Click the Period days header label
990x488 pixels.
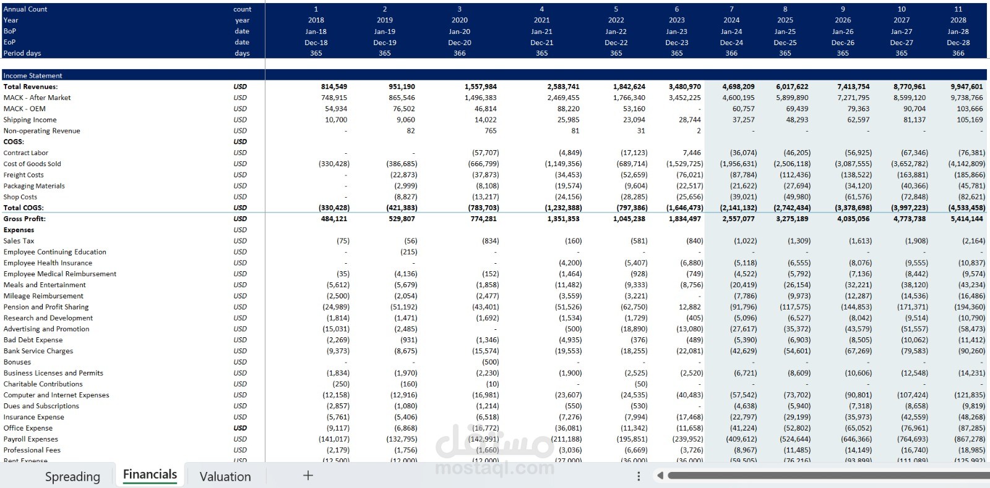click(22, 53)
